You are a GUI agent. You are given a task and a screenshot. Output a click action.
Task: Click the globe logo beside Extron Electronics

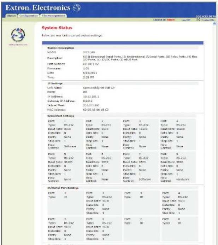pyautogui.click(x=77, y=8)
